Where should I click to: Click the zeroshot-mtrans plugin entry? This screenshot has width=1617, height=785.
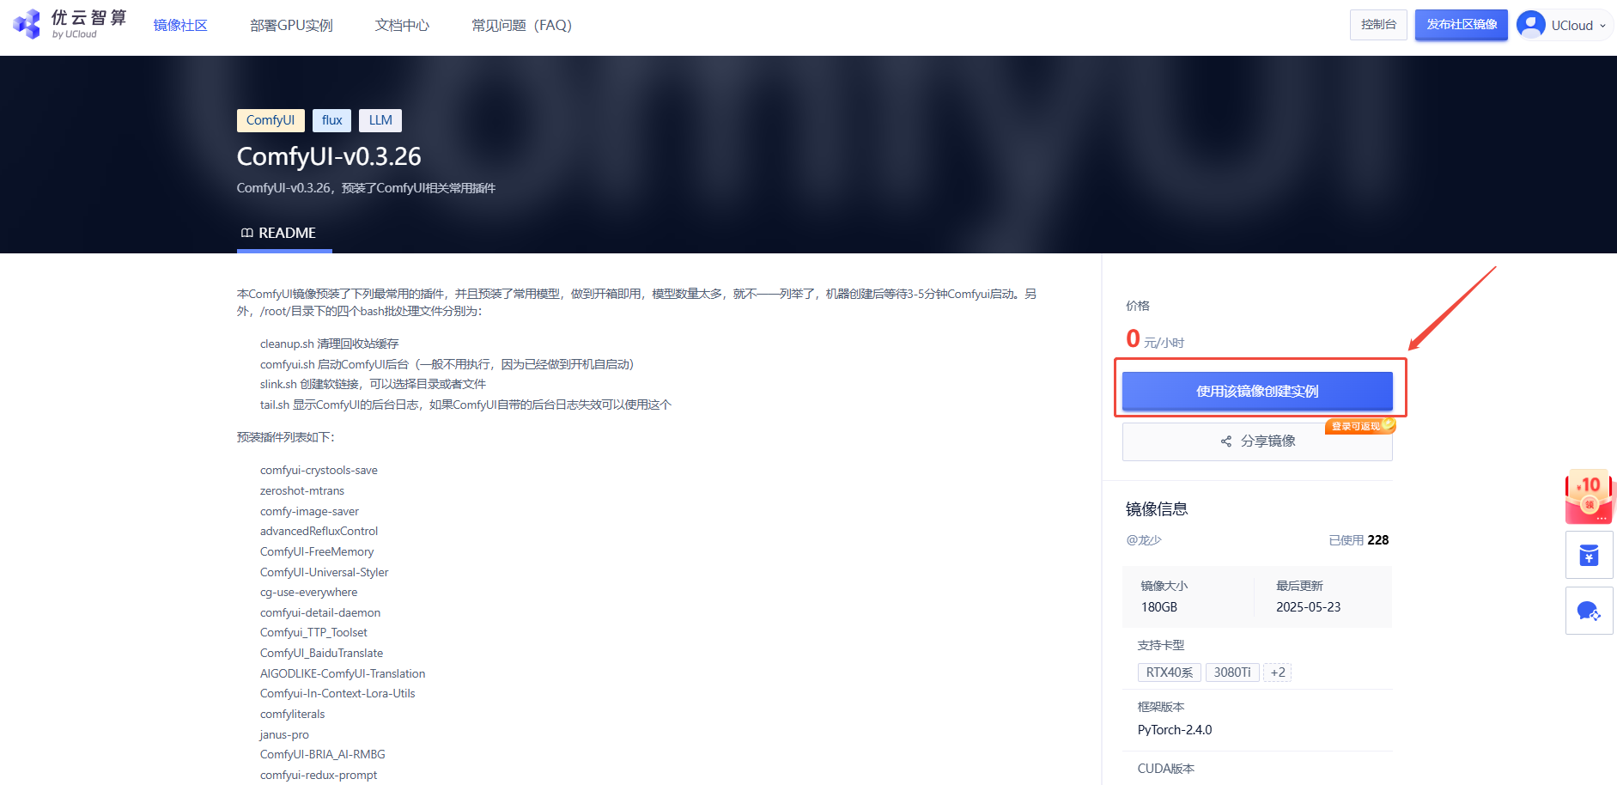302,491
